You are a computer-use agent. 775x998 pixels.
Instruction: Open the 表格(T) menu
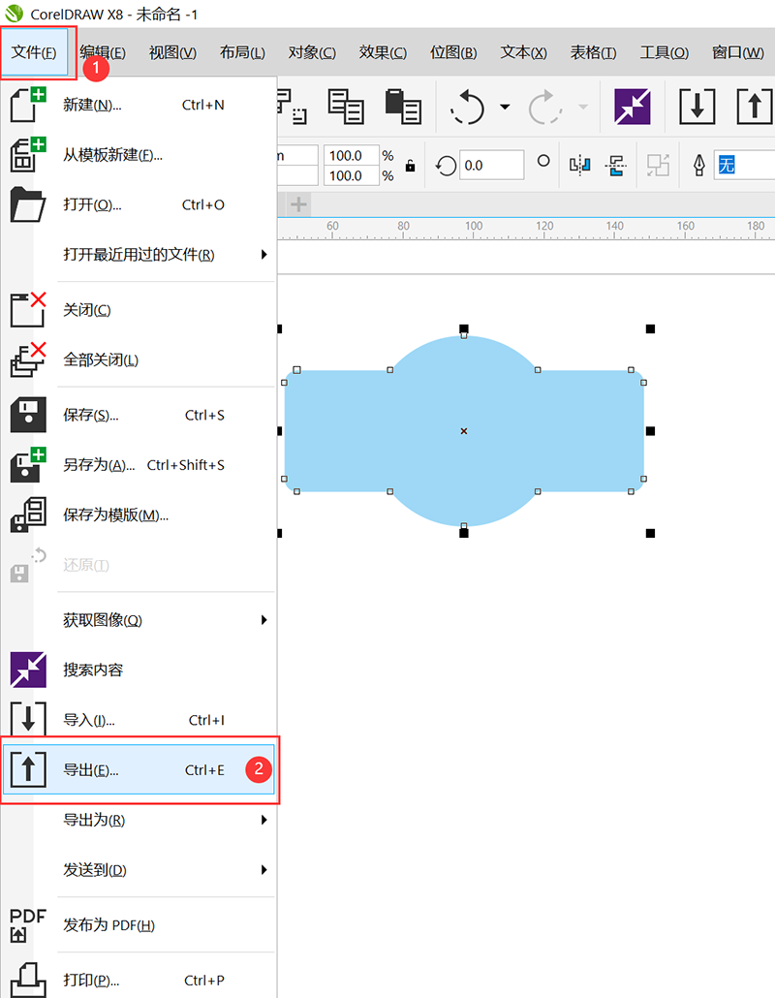593,52
